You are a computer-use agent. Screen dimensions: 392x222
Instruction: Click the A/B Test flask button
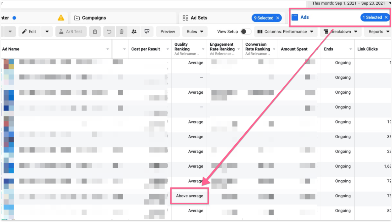(x=71, y=32)
